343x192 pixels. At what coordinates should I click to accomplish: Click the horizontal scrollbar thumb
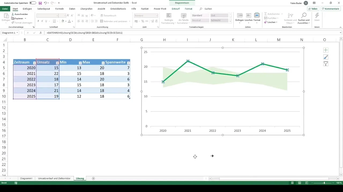tap(274, 178)
